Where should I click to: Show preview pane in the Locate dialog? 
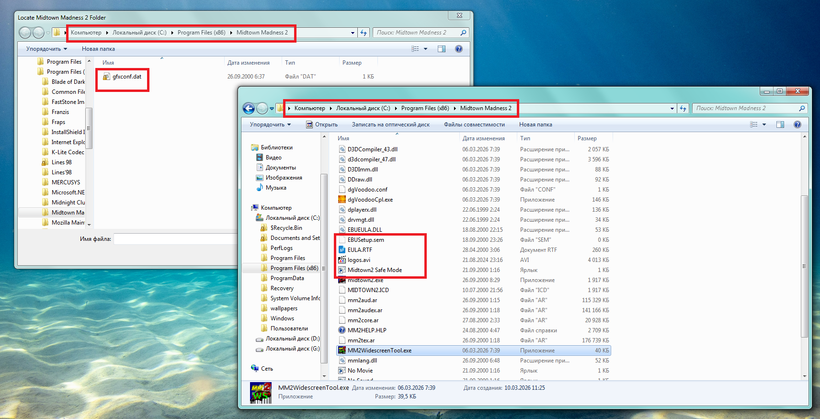tap(442, 49)
